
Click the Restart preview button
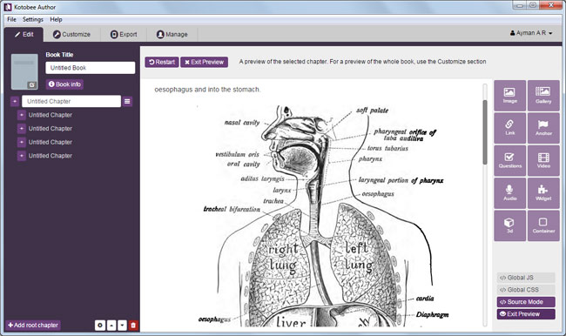click(x=162, y=62)
